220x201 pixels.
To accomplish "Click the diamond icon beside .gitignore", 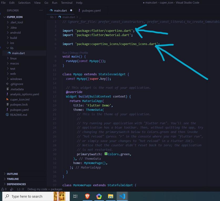I will (7, 84).
